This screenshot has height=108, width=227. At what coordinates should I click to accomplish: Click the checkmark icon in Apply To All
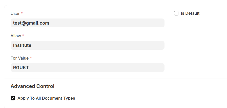tap(13, 98)
